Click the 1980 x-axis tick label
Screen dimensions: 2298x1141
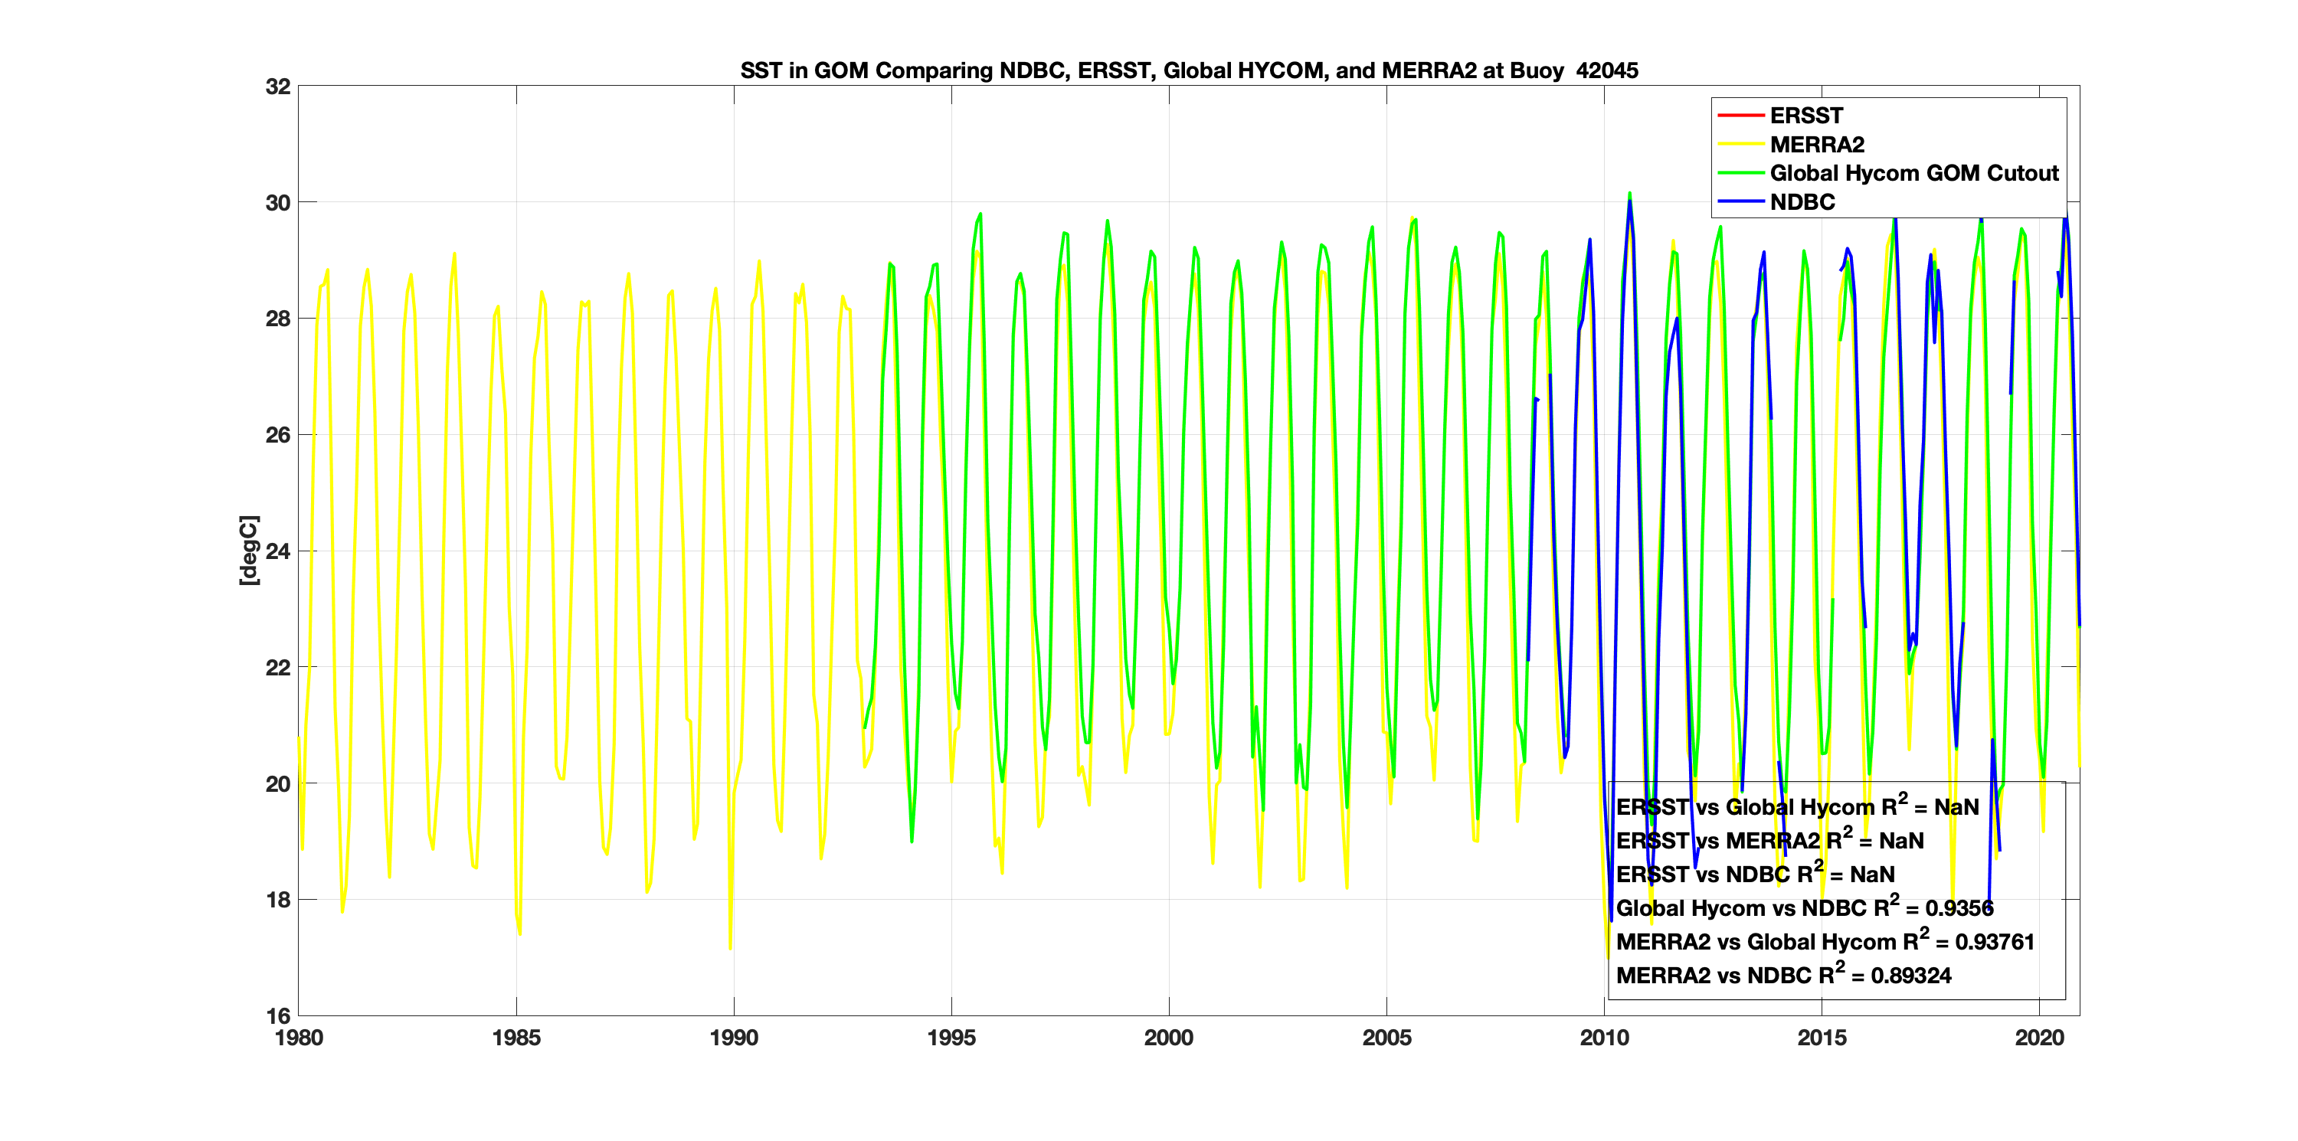click(299, 1038)
